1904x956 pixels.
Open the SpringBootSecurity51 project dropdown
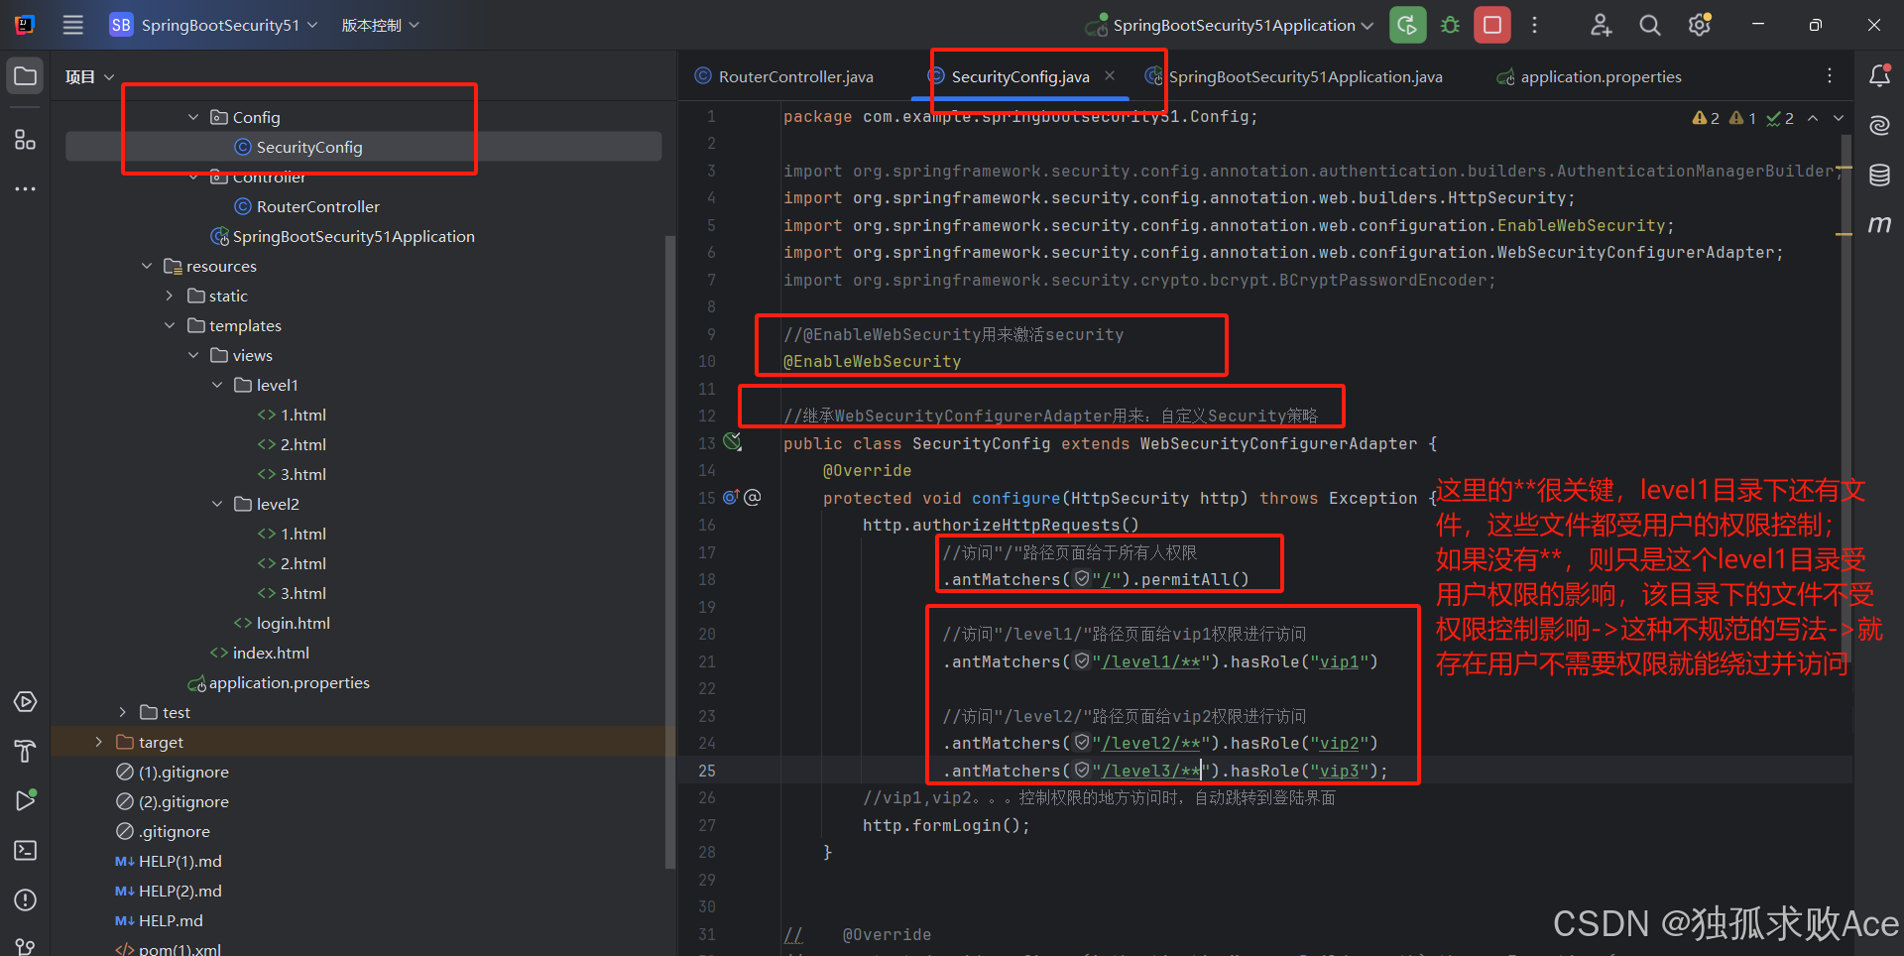click(x=214, y=25)
